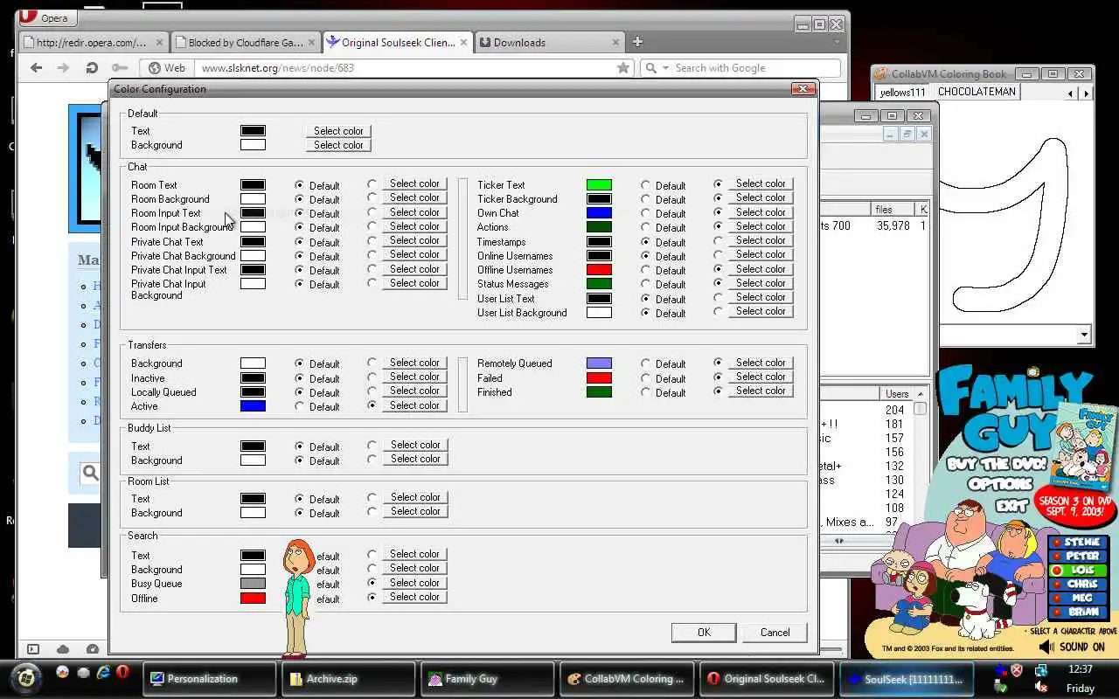
Task: Click the red security shield tray icon
Action: click(x=1017, y=670)
